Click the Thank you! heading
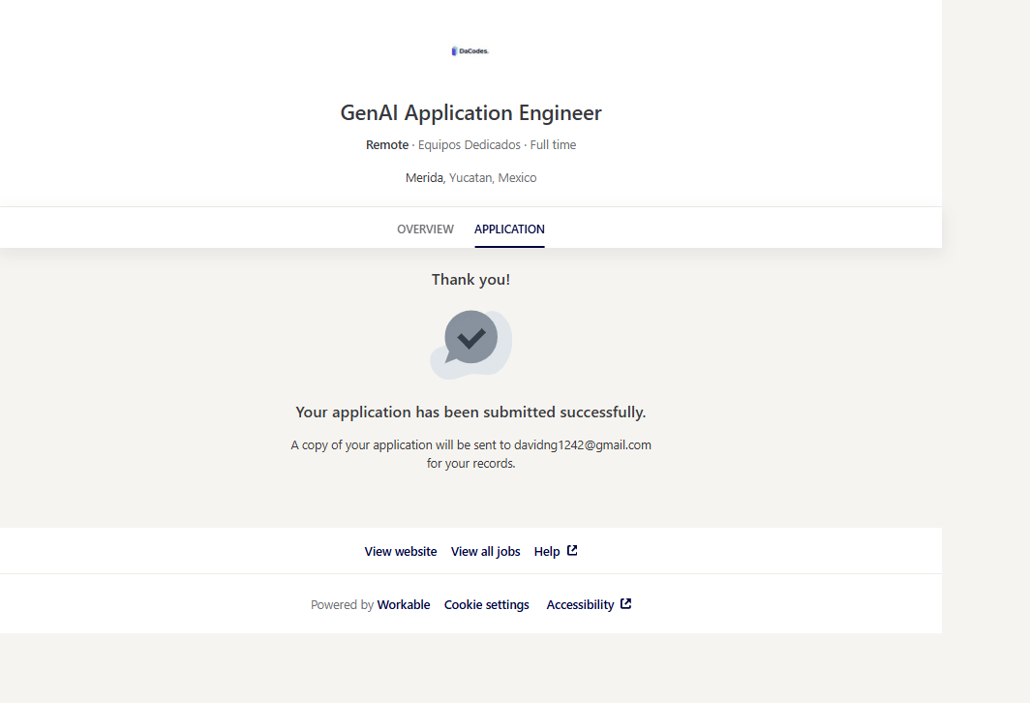1030x703 pixels. click(x=470, y=280)
